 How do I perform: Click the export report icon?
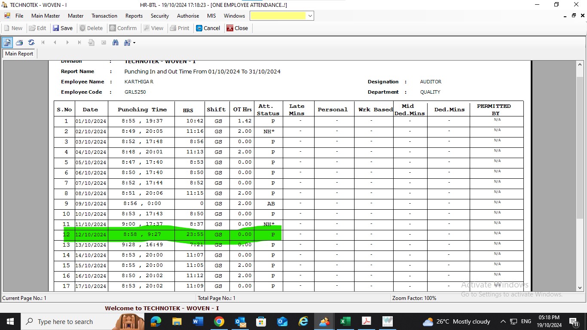7,43
